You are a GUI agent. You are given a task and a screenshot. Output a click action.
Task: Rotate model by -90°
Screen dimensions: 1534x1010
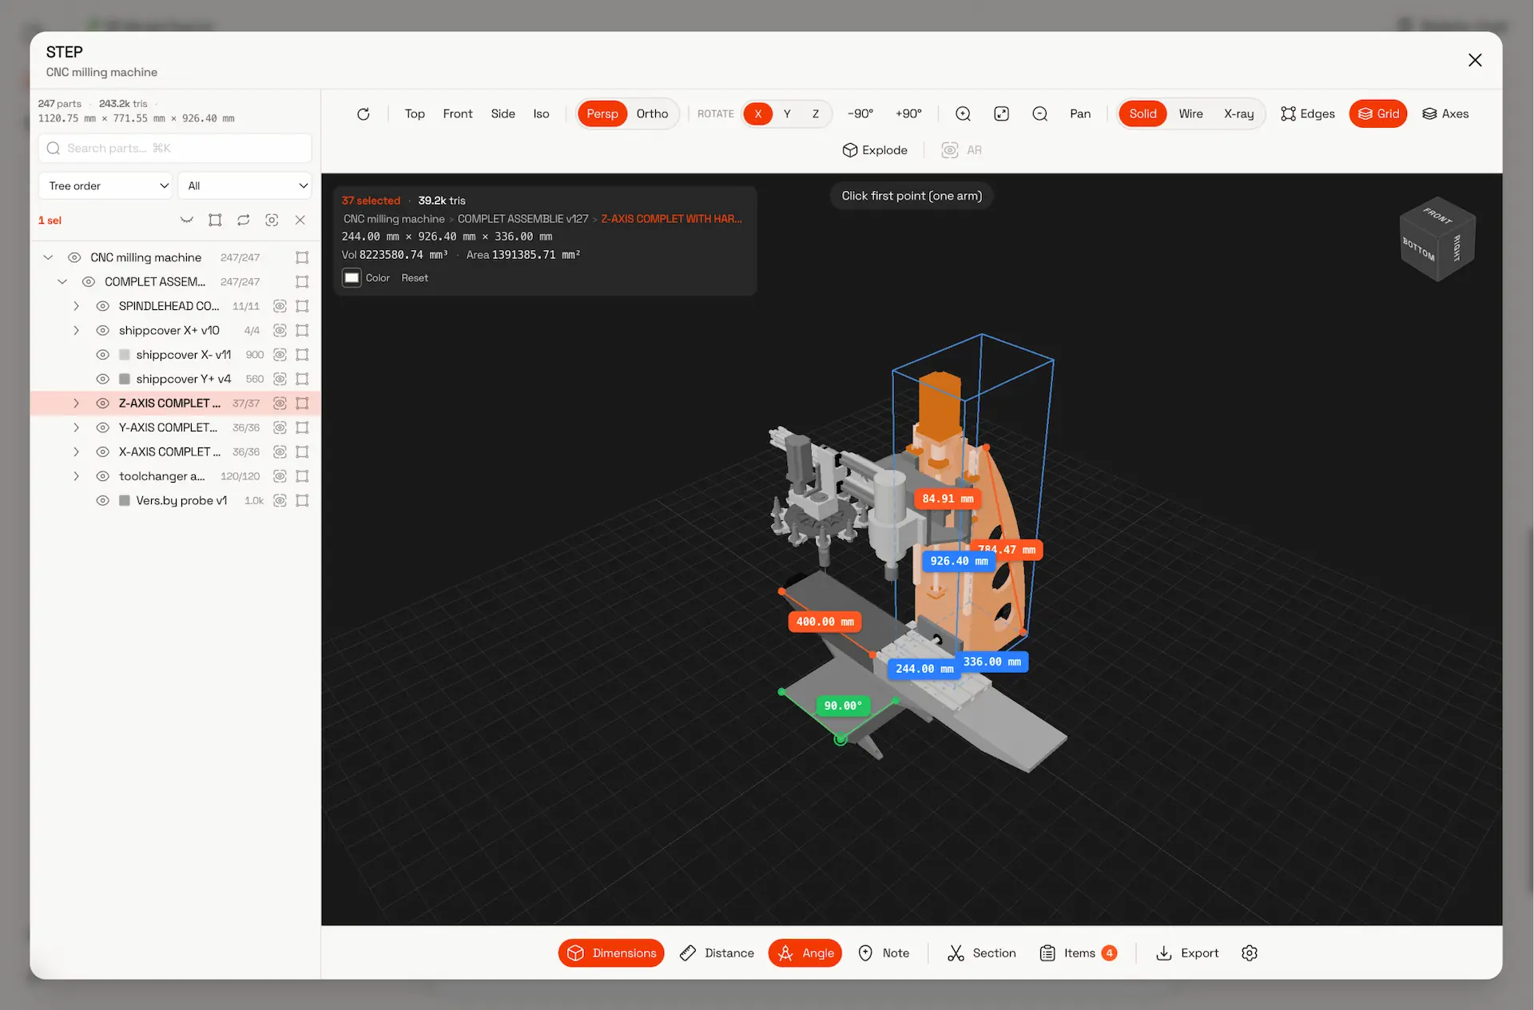click(x=860, y=113)
